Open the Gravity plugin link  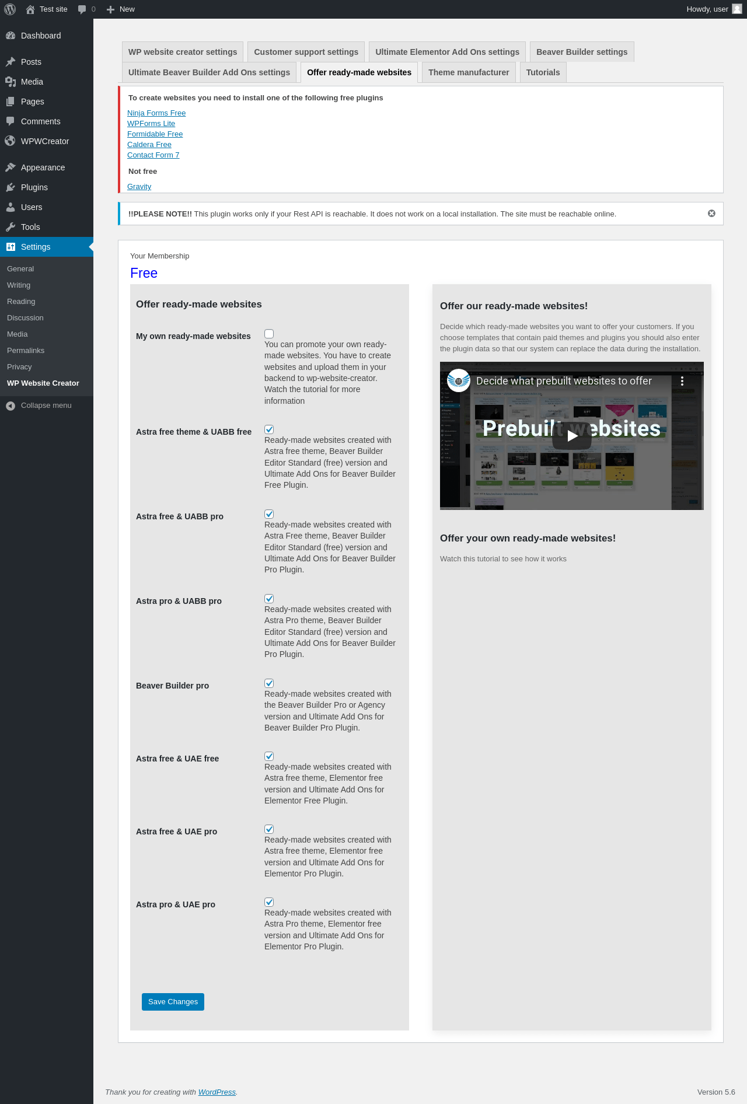pos(139,187)
